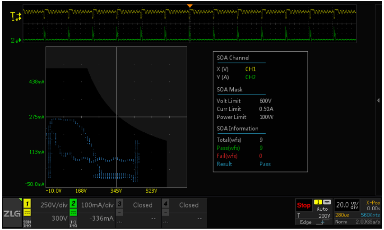Click channel 2 coupling icon
384x230 pixels.
(x=73, y=213)
